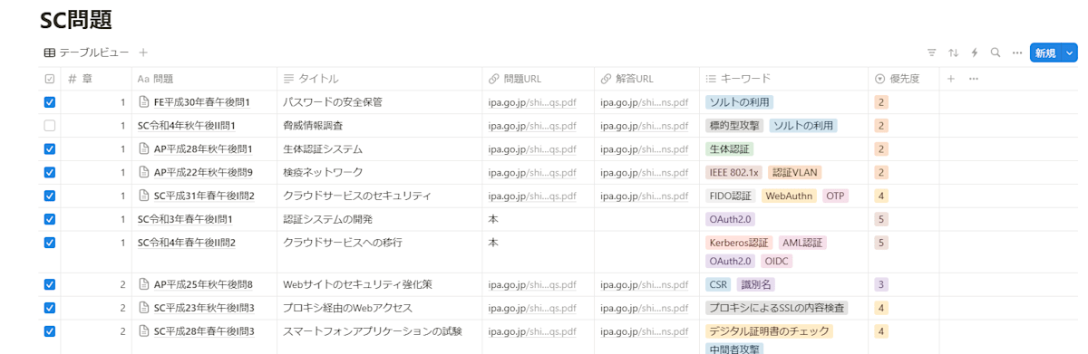This screenshot has height=354, width=1088.
Task: Open page icon of AP平成22年秋午後問9
Action: [x=144, y=172]
